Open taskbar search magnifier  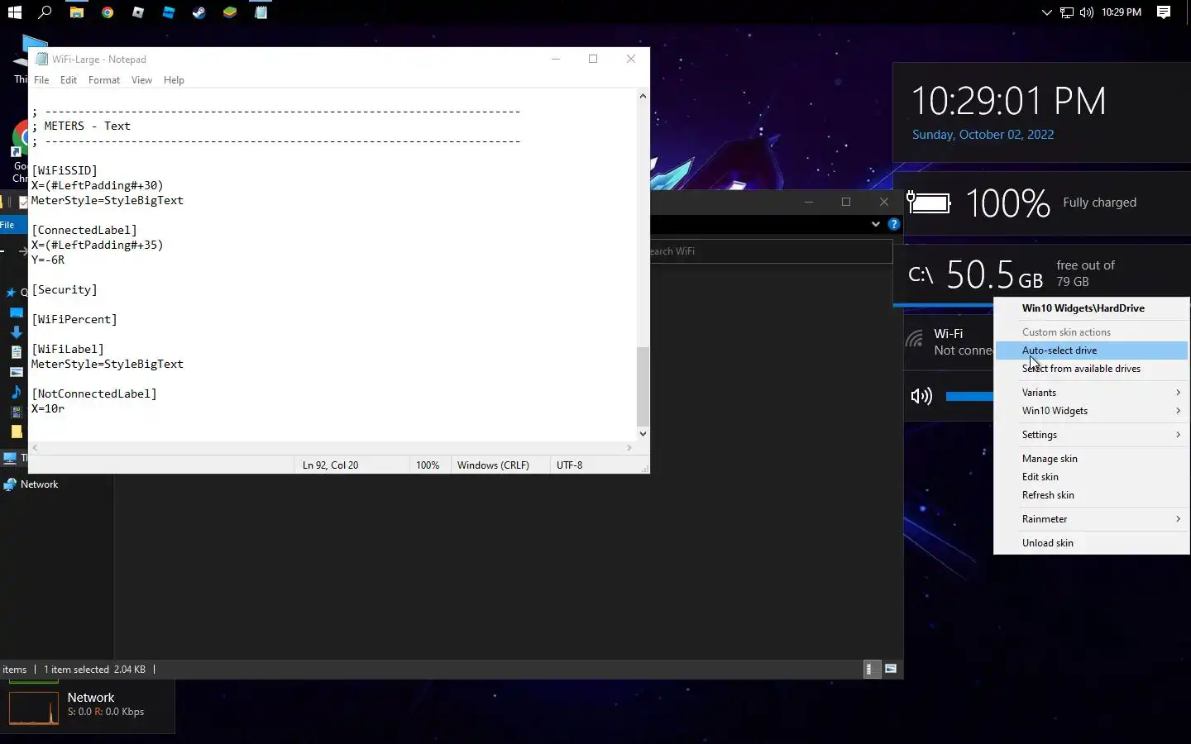tap(45, 12)
